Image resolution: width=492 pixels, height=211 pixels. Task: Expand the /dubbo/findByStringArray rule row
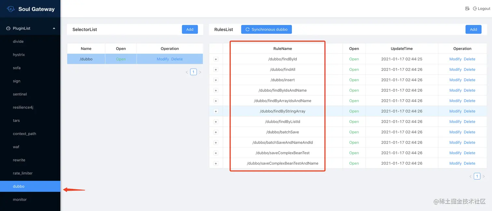coord(216,111)
